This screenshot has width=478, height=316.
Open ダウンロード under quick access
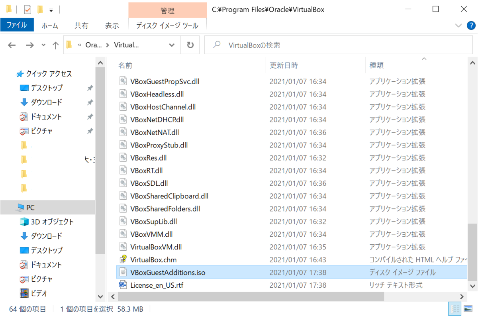41,102
